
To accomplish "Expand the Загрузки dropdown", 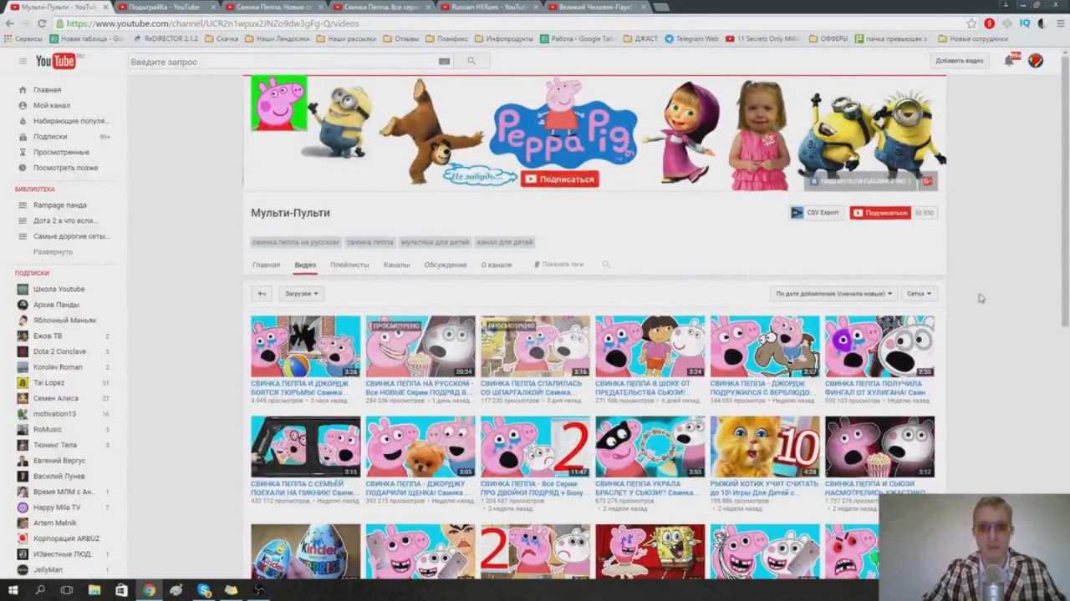I will (301, 294).
